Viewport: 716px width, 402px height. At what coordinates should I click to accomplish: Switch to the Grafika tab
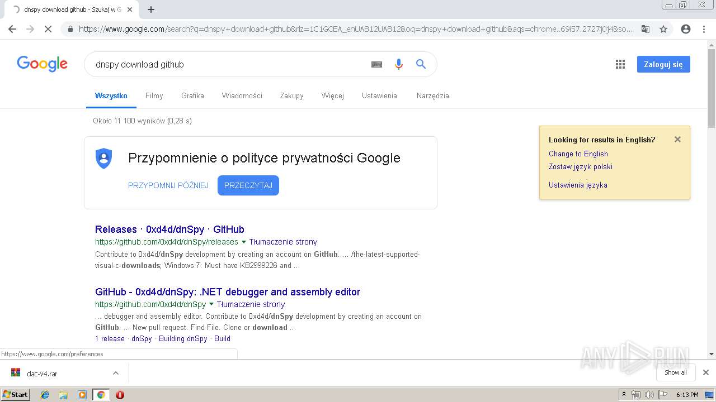[192, 95]
